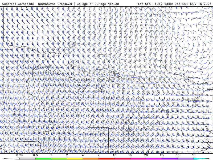The image size is (213, 160).
Task: Click the lime green segment between 1 and 2
Action: (x=59, y=159)
